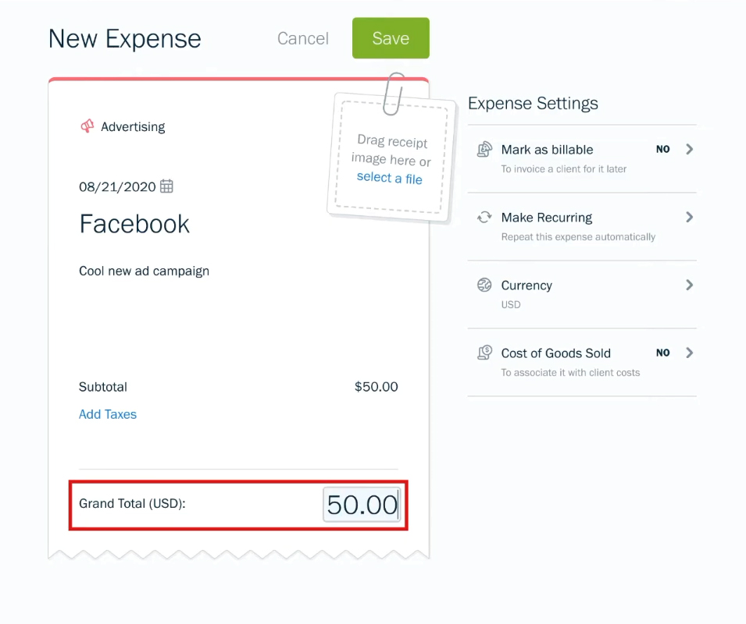
Task: Click the Make Recurring arrows icon
Action: click(x=484, y=218)
